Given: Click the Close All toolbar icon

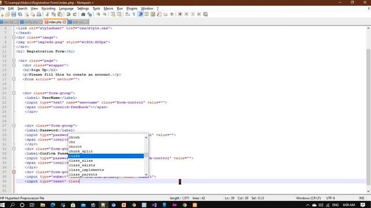Looking at the screenshot, I should click(32, 14).
